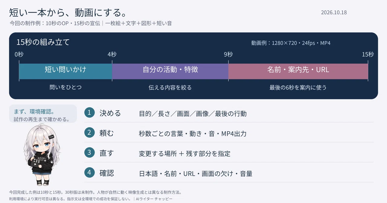Select the pink 名前・案内先・URL timeline segment
Viewport: 387px width, 203px height.
point(298,71)
